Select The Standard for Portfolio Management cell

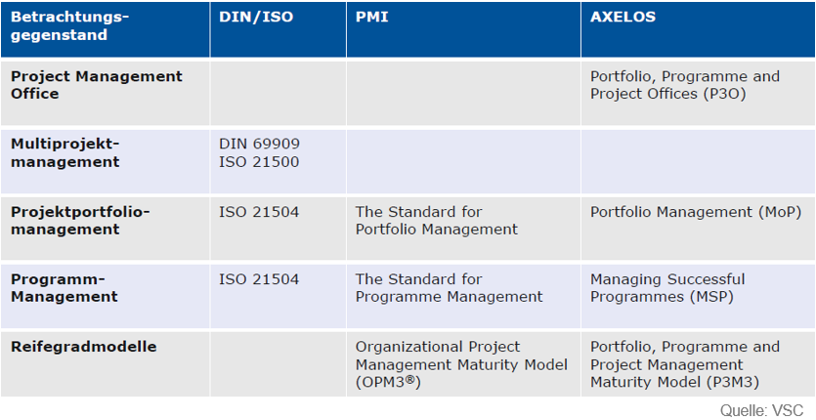[436, 221]
